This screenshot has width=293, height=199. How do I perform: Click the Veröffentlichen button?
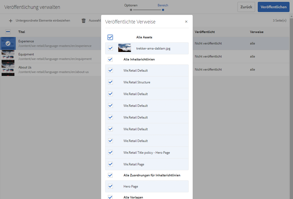tap(274, 7)
